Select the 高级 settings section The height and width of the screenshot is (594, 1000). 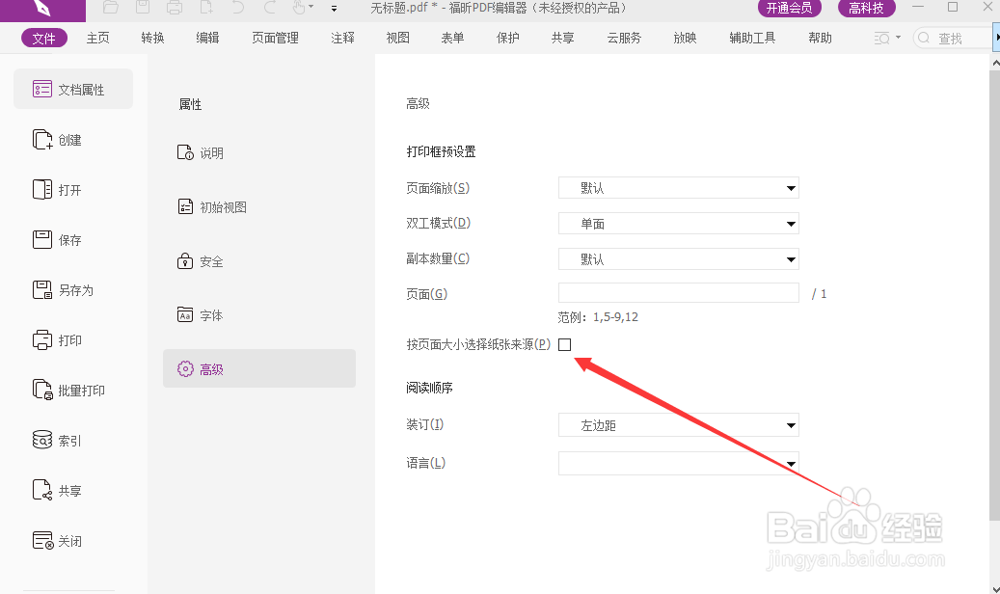211,368
